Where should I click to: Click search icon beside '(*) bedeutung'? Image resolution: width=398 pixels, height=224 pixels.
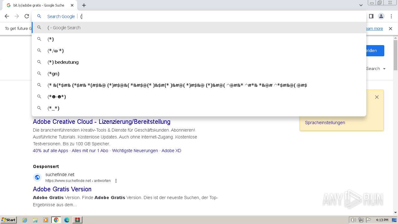(39, 62)
